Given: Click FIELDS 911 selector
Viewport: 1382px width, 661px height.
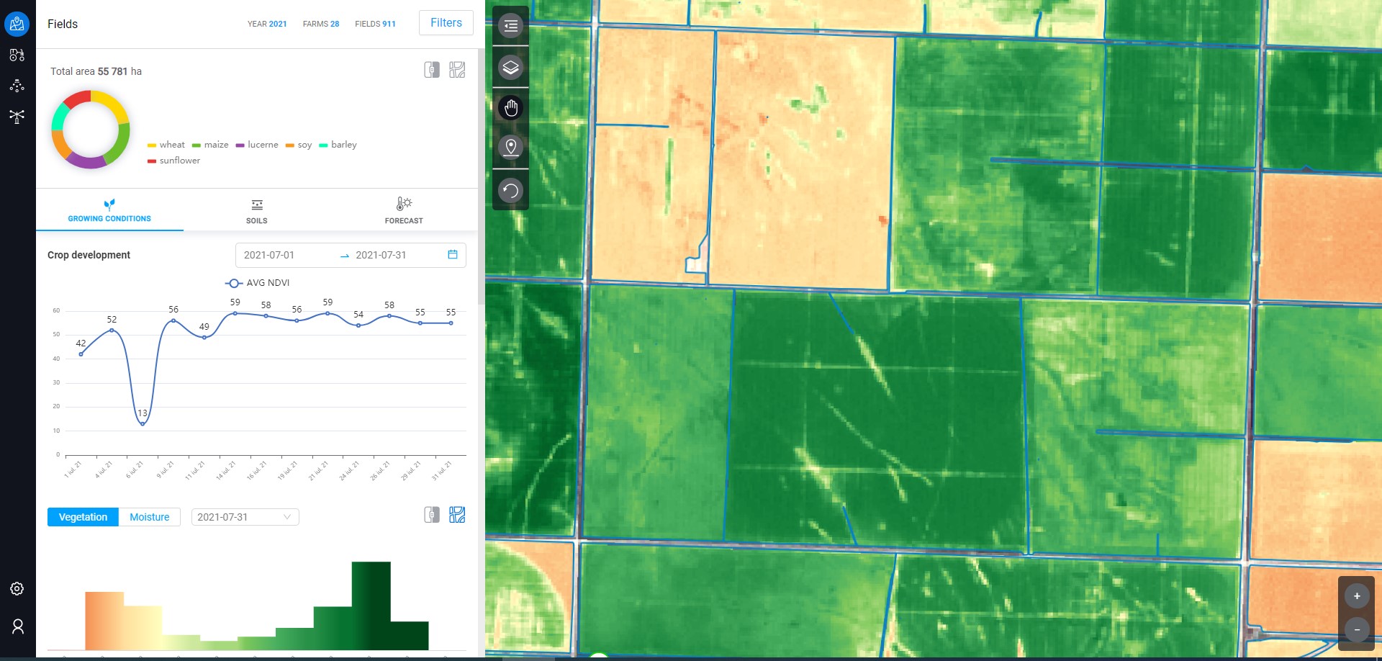Looking at the screenshot, I should pos(375,24).
